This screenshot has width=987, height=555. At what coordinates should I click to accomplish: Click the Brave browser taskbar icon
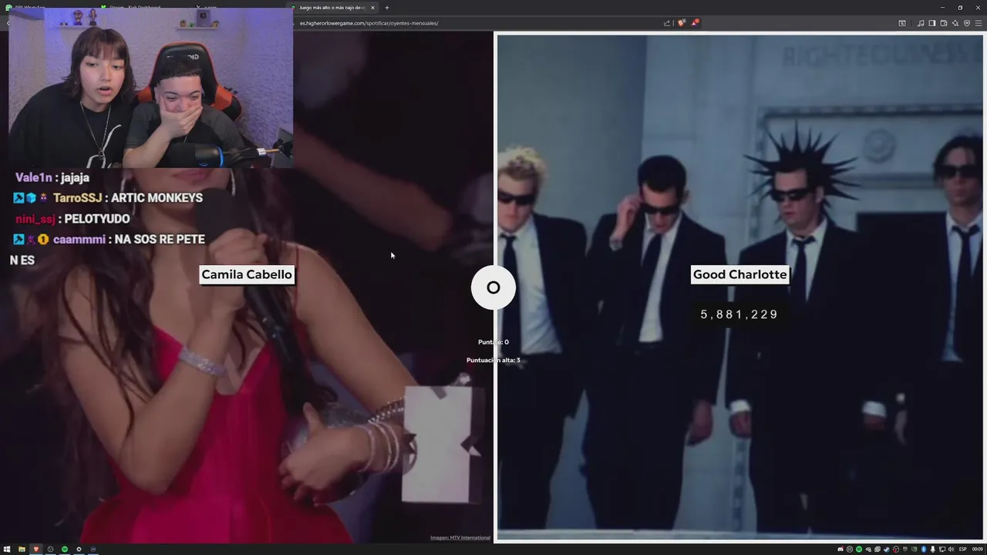click(x=36, y=549)
